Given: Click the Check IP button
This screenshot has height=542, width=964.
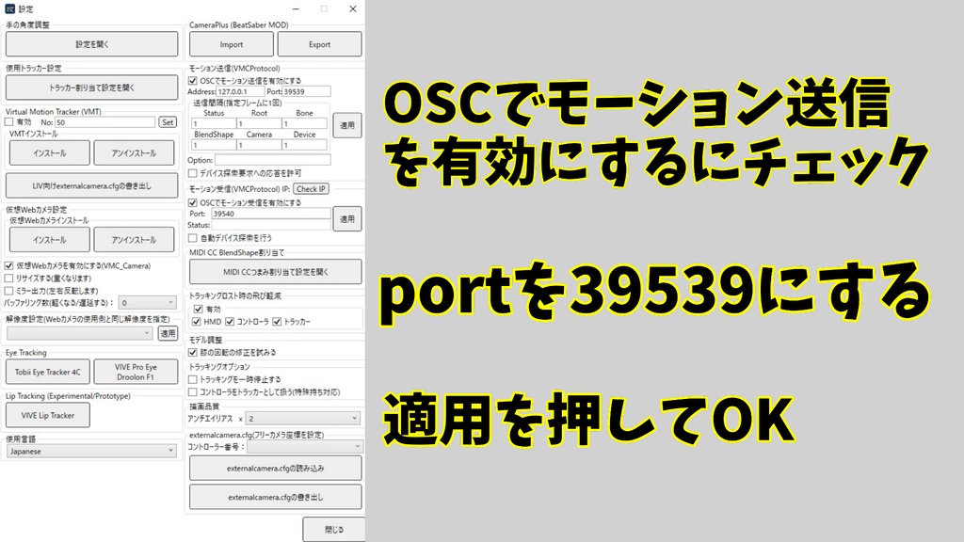Looking at the screenshot, I should pyautogui.click(x=311, y=188).
